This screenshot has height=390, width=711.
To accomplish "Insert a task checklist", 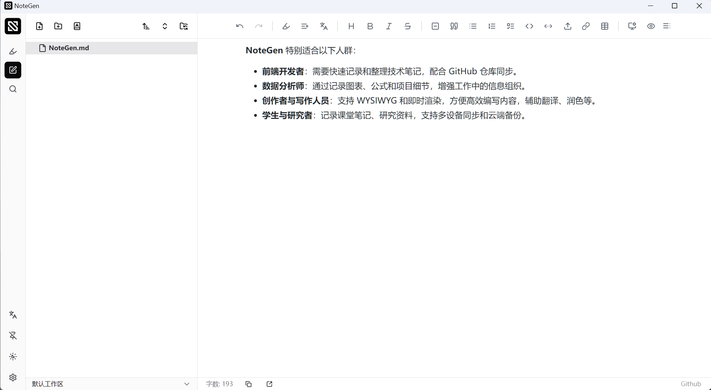I will click(x=511, y=26).
